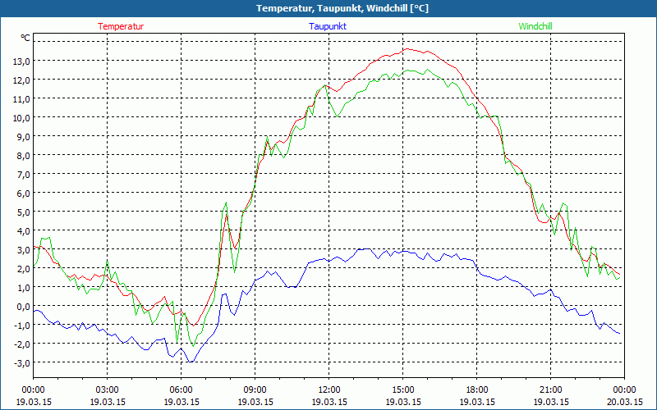
Task: Click the green Windchill legend label
Action: click(535, 26)
